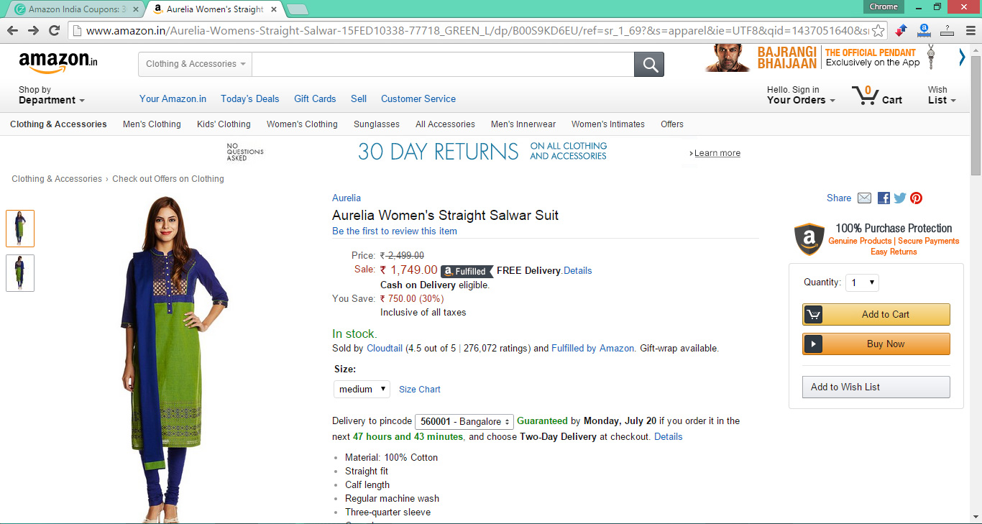Share this item on Facebook
The height and width of the screenshot is (524, 982).
pos(884,198)
